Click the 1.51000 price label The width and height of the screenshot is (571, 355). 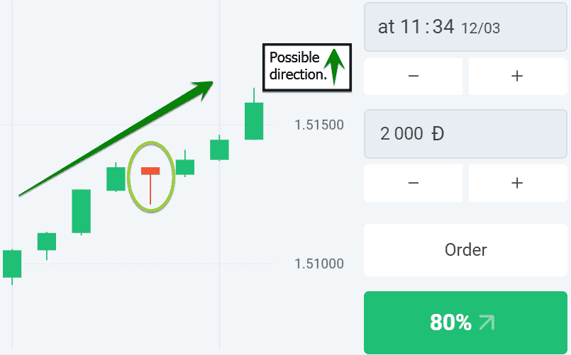(x=319, y=264)
